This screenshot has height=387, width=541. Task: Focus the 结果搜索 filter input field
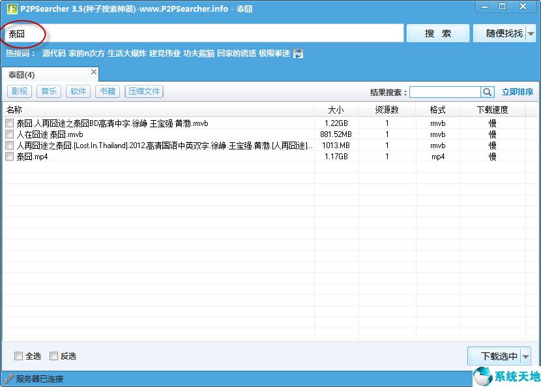[x=445, y=92]
